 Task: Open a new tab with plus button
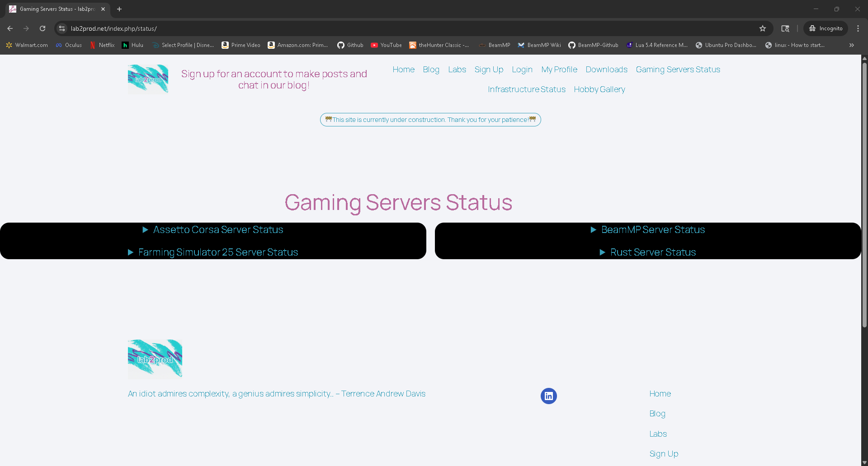point(119,9)
